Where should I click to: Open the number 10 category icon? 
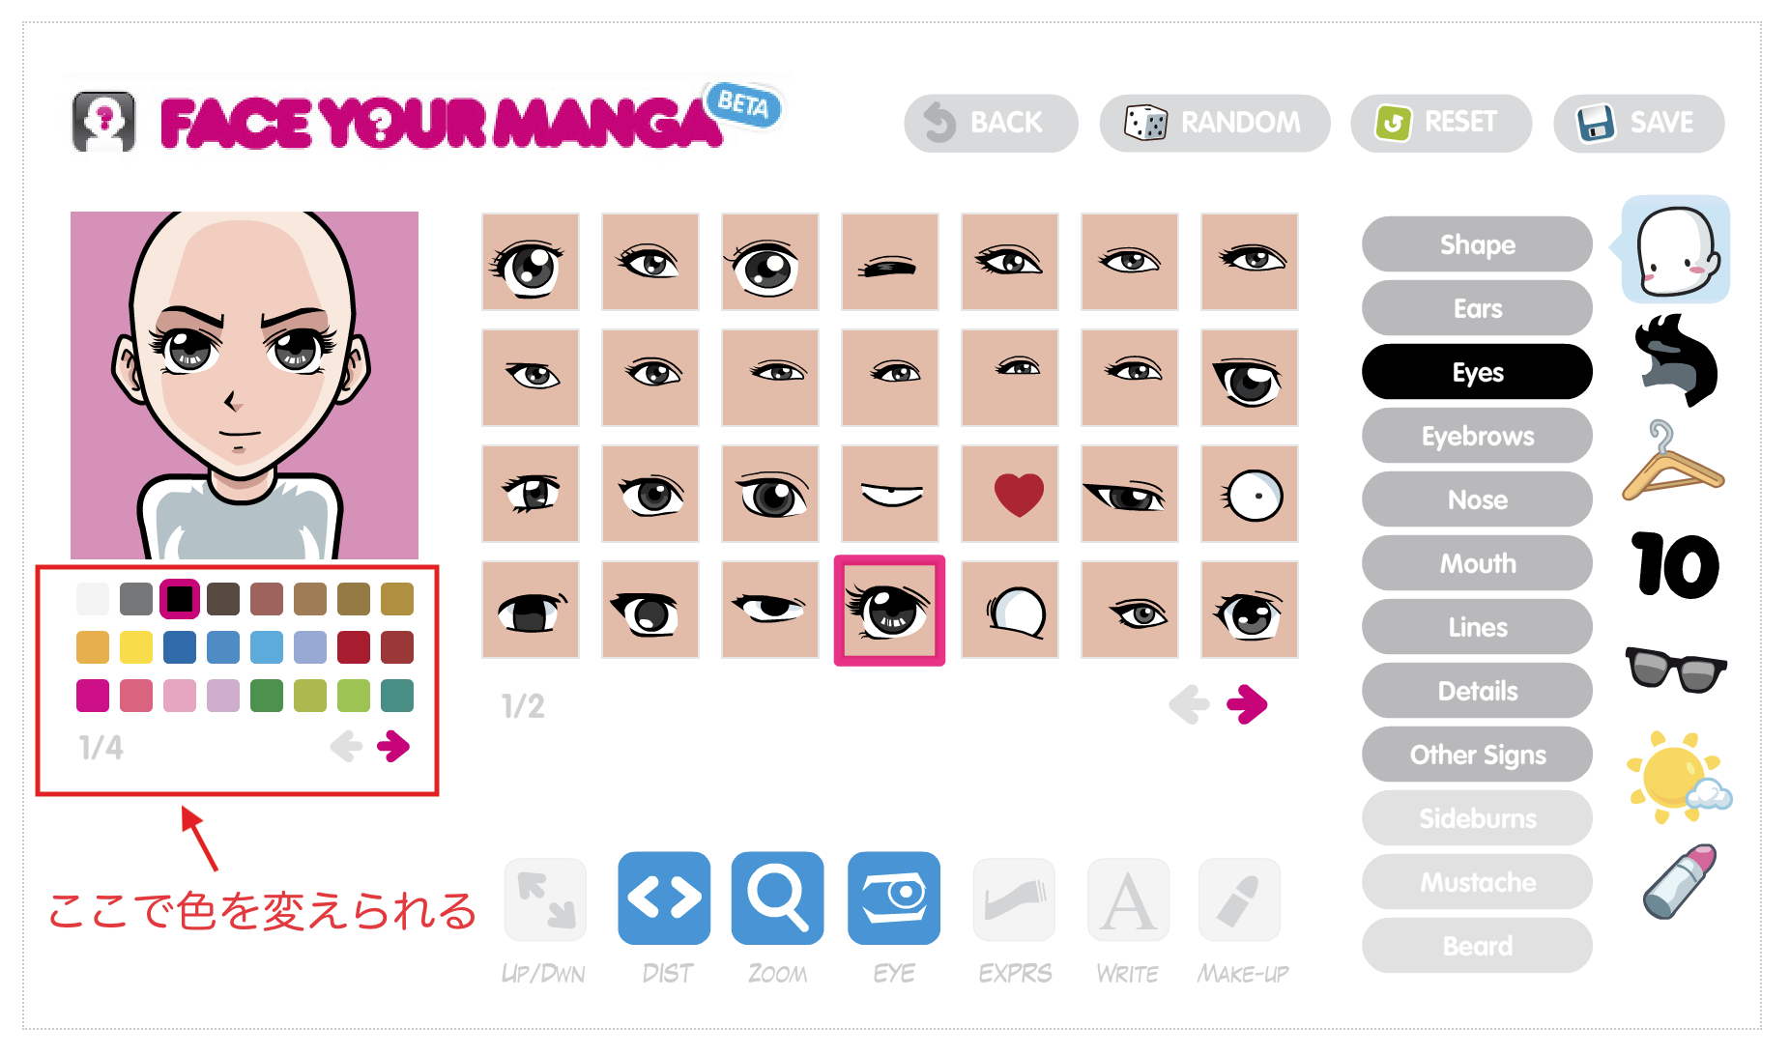tap(1676, 565)
